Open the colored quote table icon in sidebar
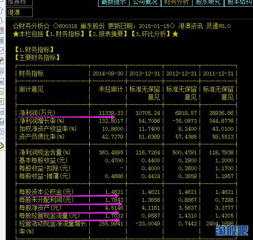The image size is (253, 240). click(1, 41)
